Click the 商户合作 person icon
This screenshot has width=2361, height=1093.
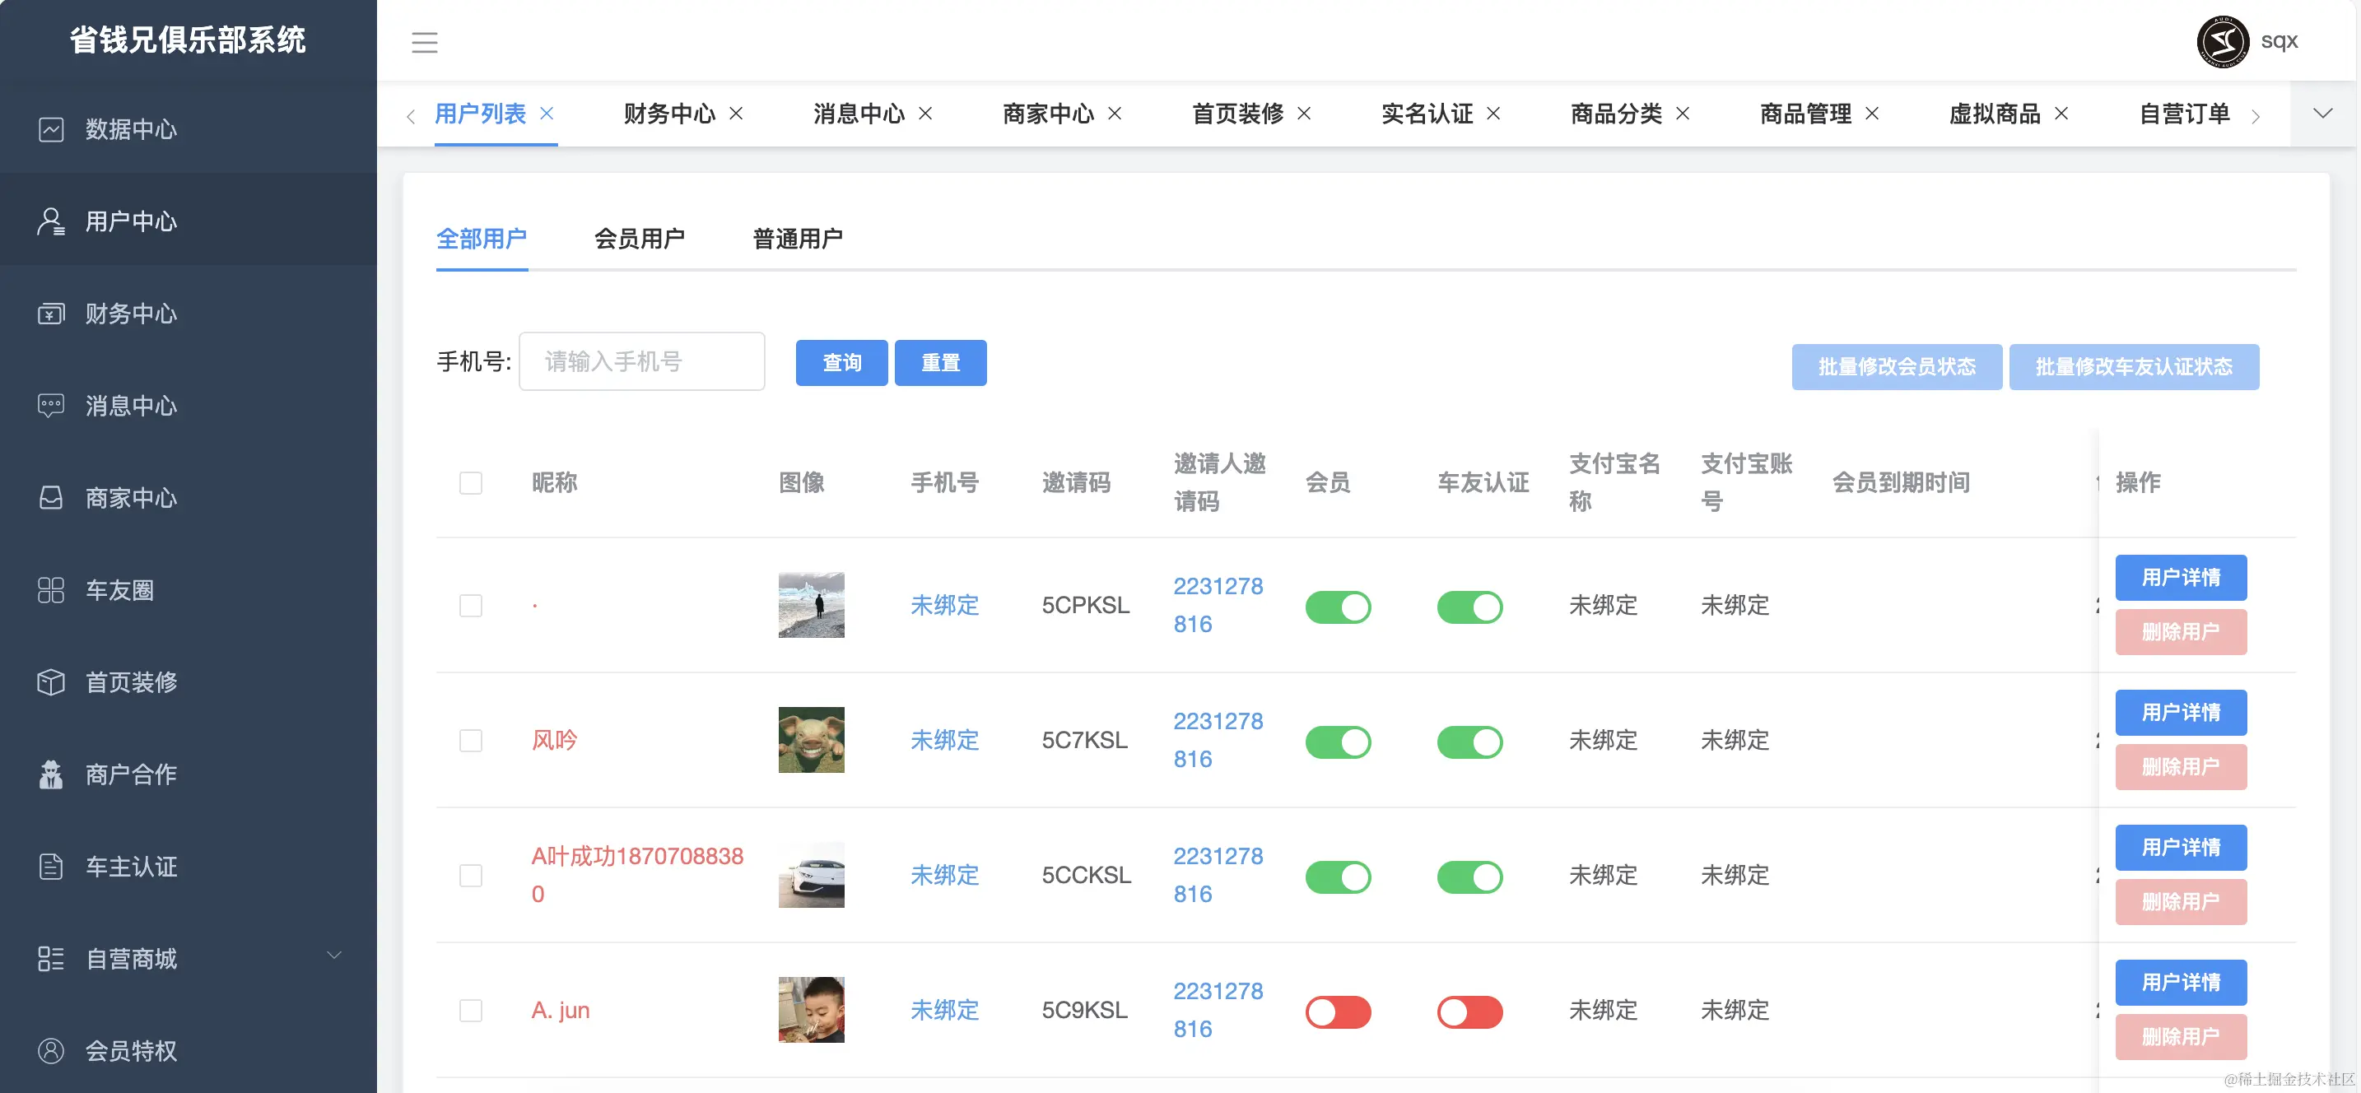click(51, 774)
